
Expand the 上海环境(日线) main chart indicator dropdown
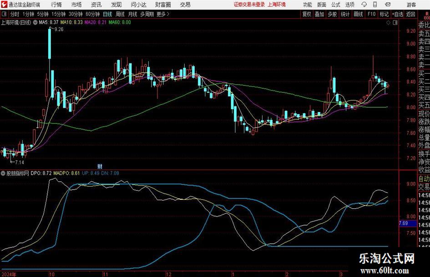(35, 22)
